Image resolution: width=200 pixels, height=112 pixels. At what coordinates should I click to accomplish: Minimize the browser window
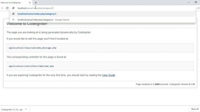tap(189, 2)
